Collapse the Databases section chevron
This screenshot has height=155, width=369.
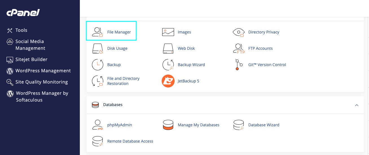(x=357, y=105)
